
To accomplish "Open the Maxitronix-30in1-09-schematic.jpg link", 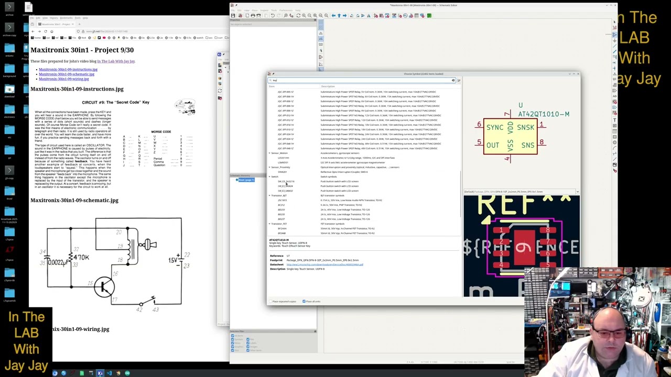I will pyautogui.click(x=66, y=74).
